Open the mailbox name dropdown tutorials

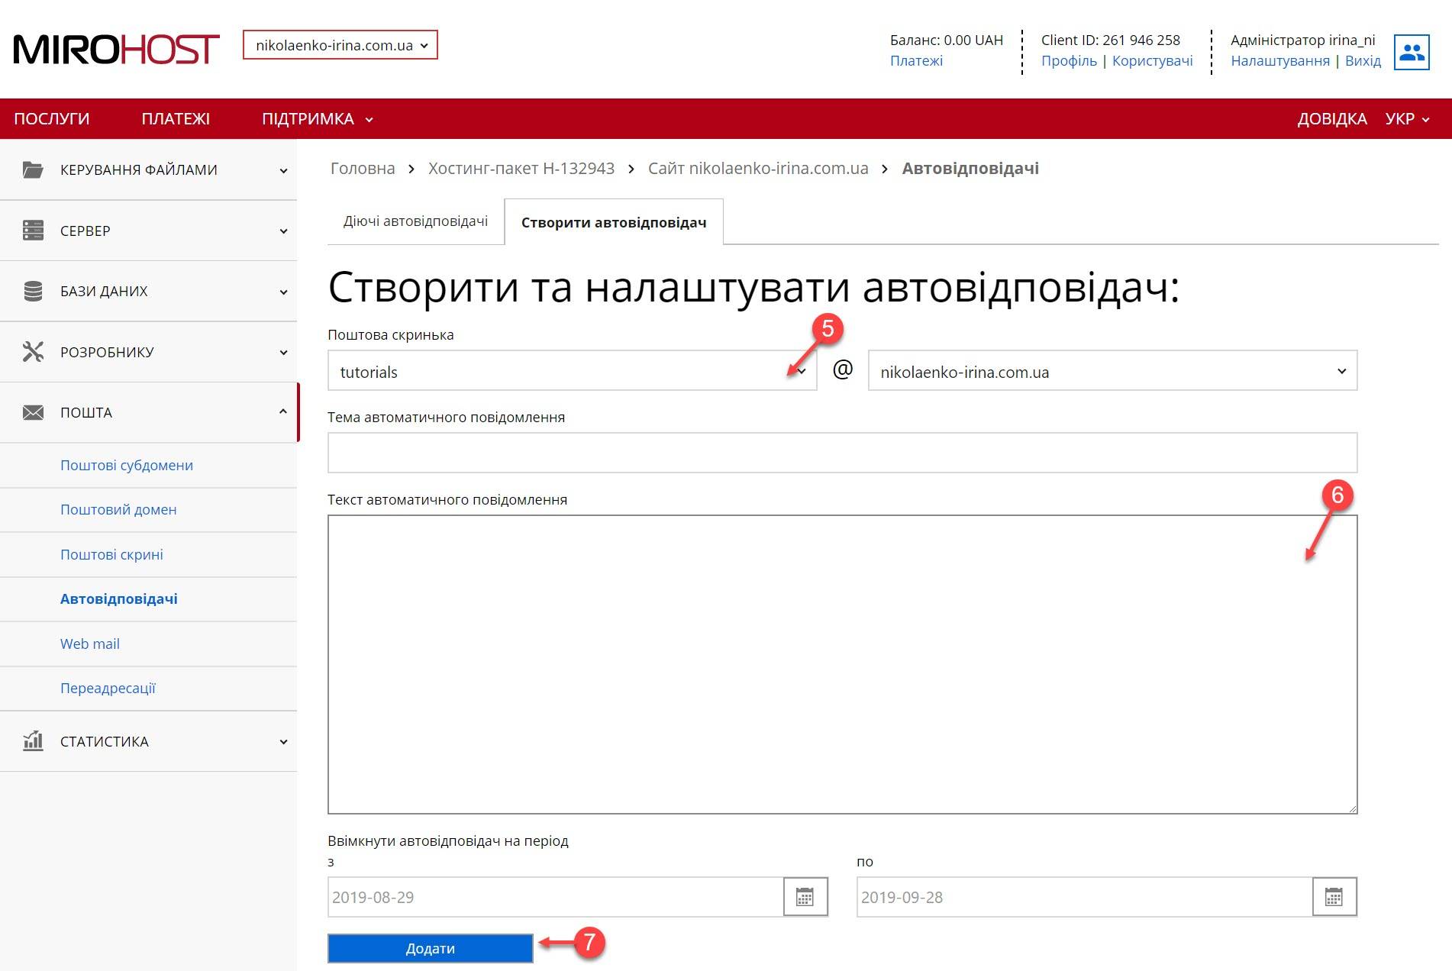pyautogui.click(x=572, y=371)
